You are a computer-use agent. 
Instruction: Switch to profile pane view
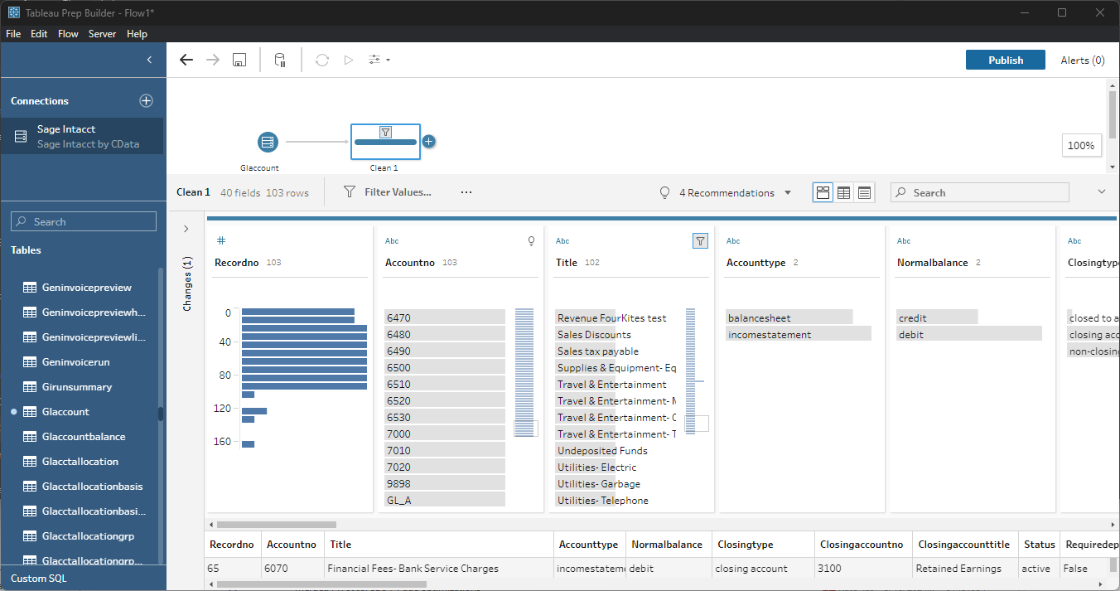pyautogui.click(x=823, y=192)
